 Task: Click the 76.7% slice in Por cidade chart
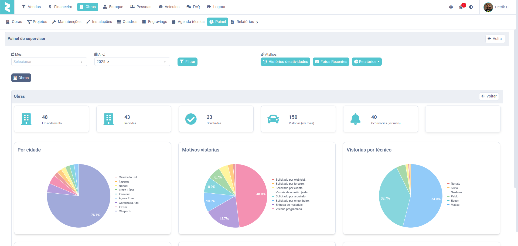[x=81, y=211]
